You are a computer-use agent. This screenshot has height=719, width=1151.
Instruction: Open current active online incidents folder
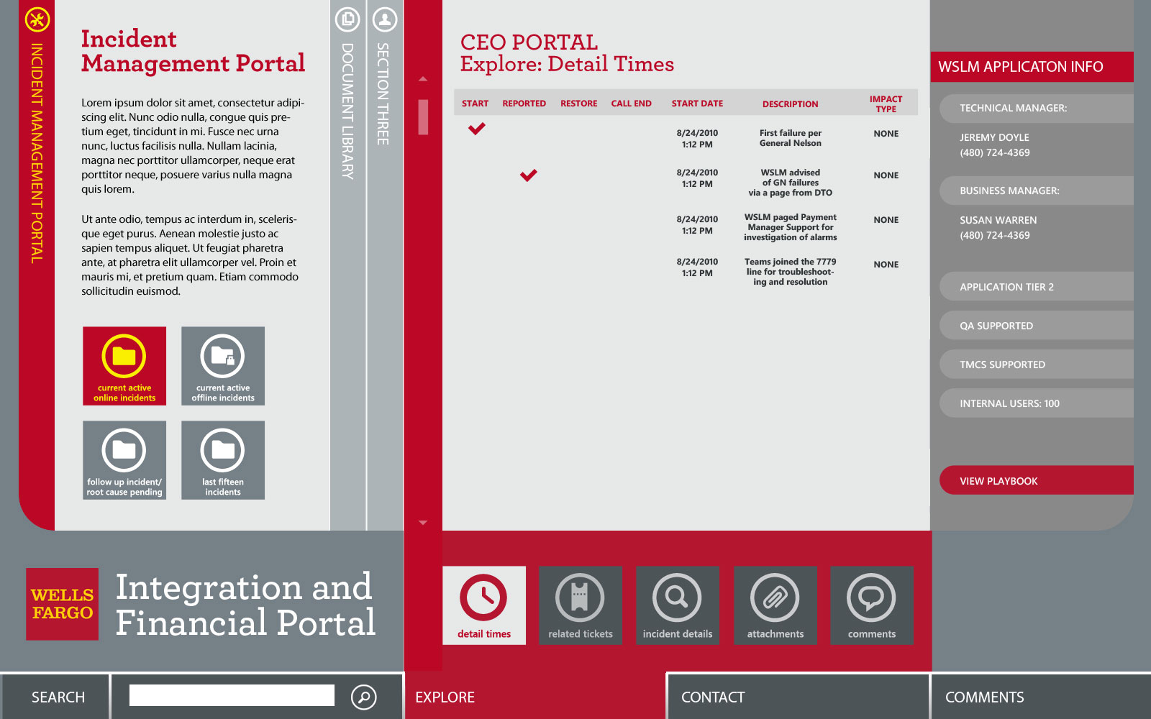[124, 366]
